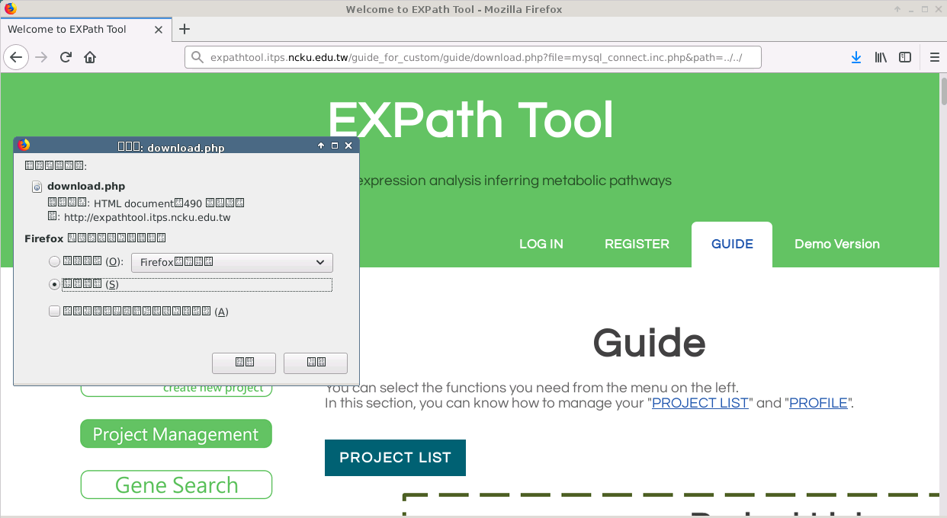The width and height of the screenshot is (947, 518).
Task: Follow the PROJECT LIST hyperlink in text
Action: coord(700,403)
